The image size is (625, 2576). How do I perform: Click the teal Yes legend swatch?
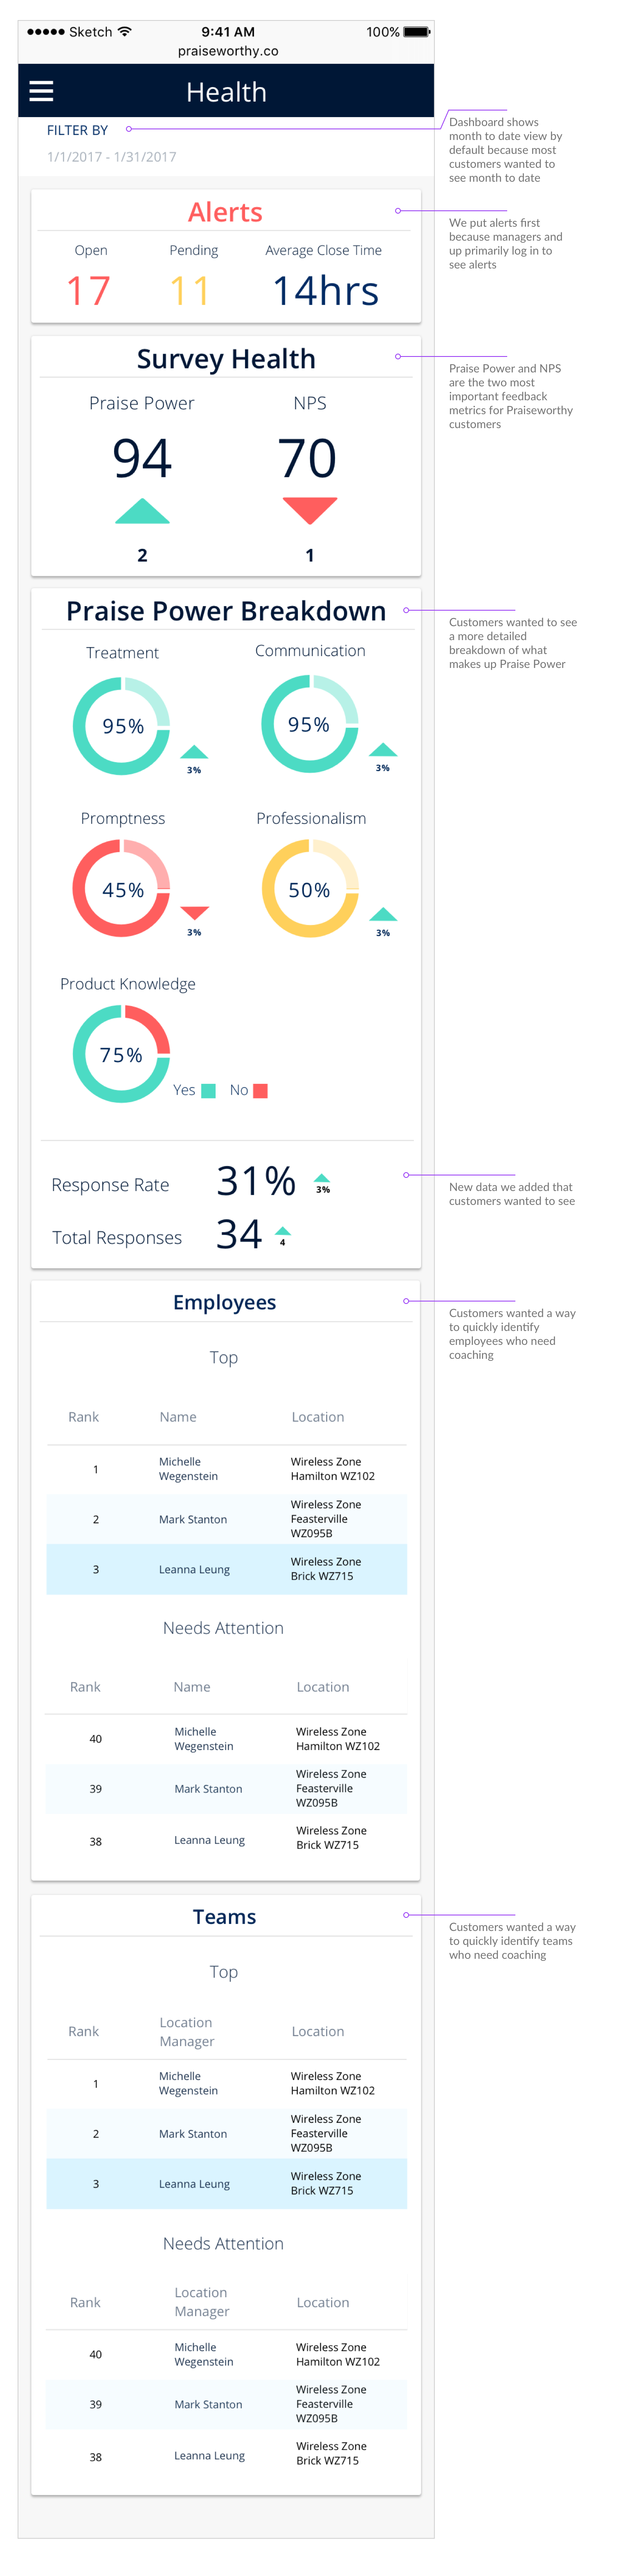point(208,1091)
